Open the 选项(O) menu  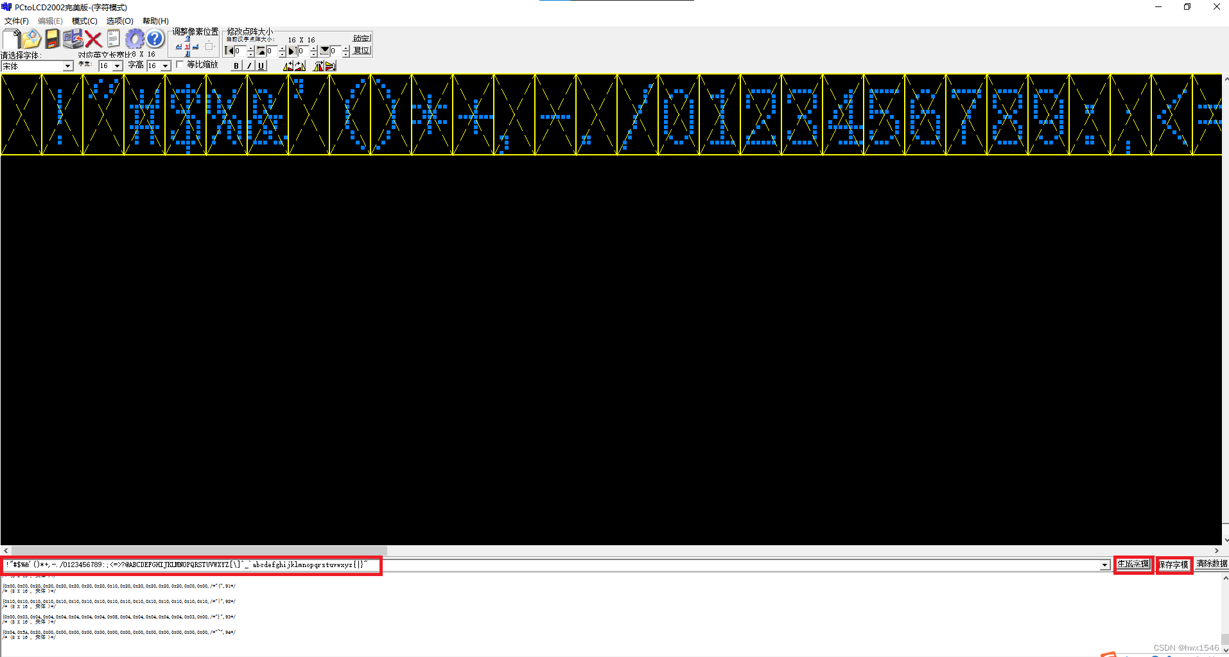pyautogui.click(x=120, y=21)
